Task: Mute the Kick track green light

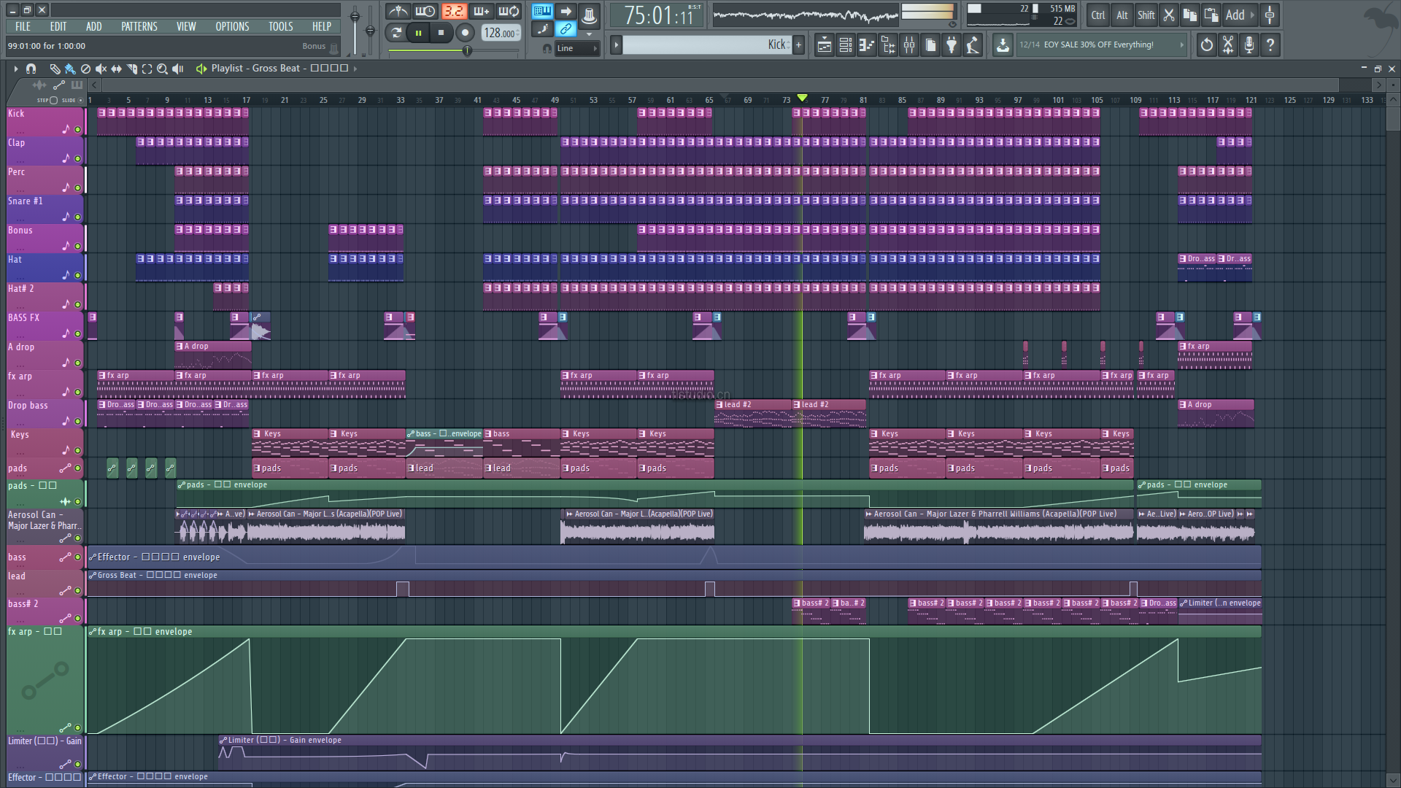Action: pyautogui.click(x=77, y=130)
